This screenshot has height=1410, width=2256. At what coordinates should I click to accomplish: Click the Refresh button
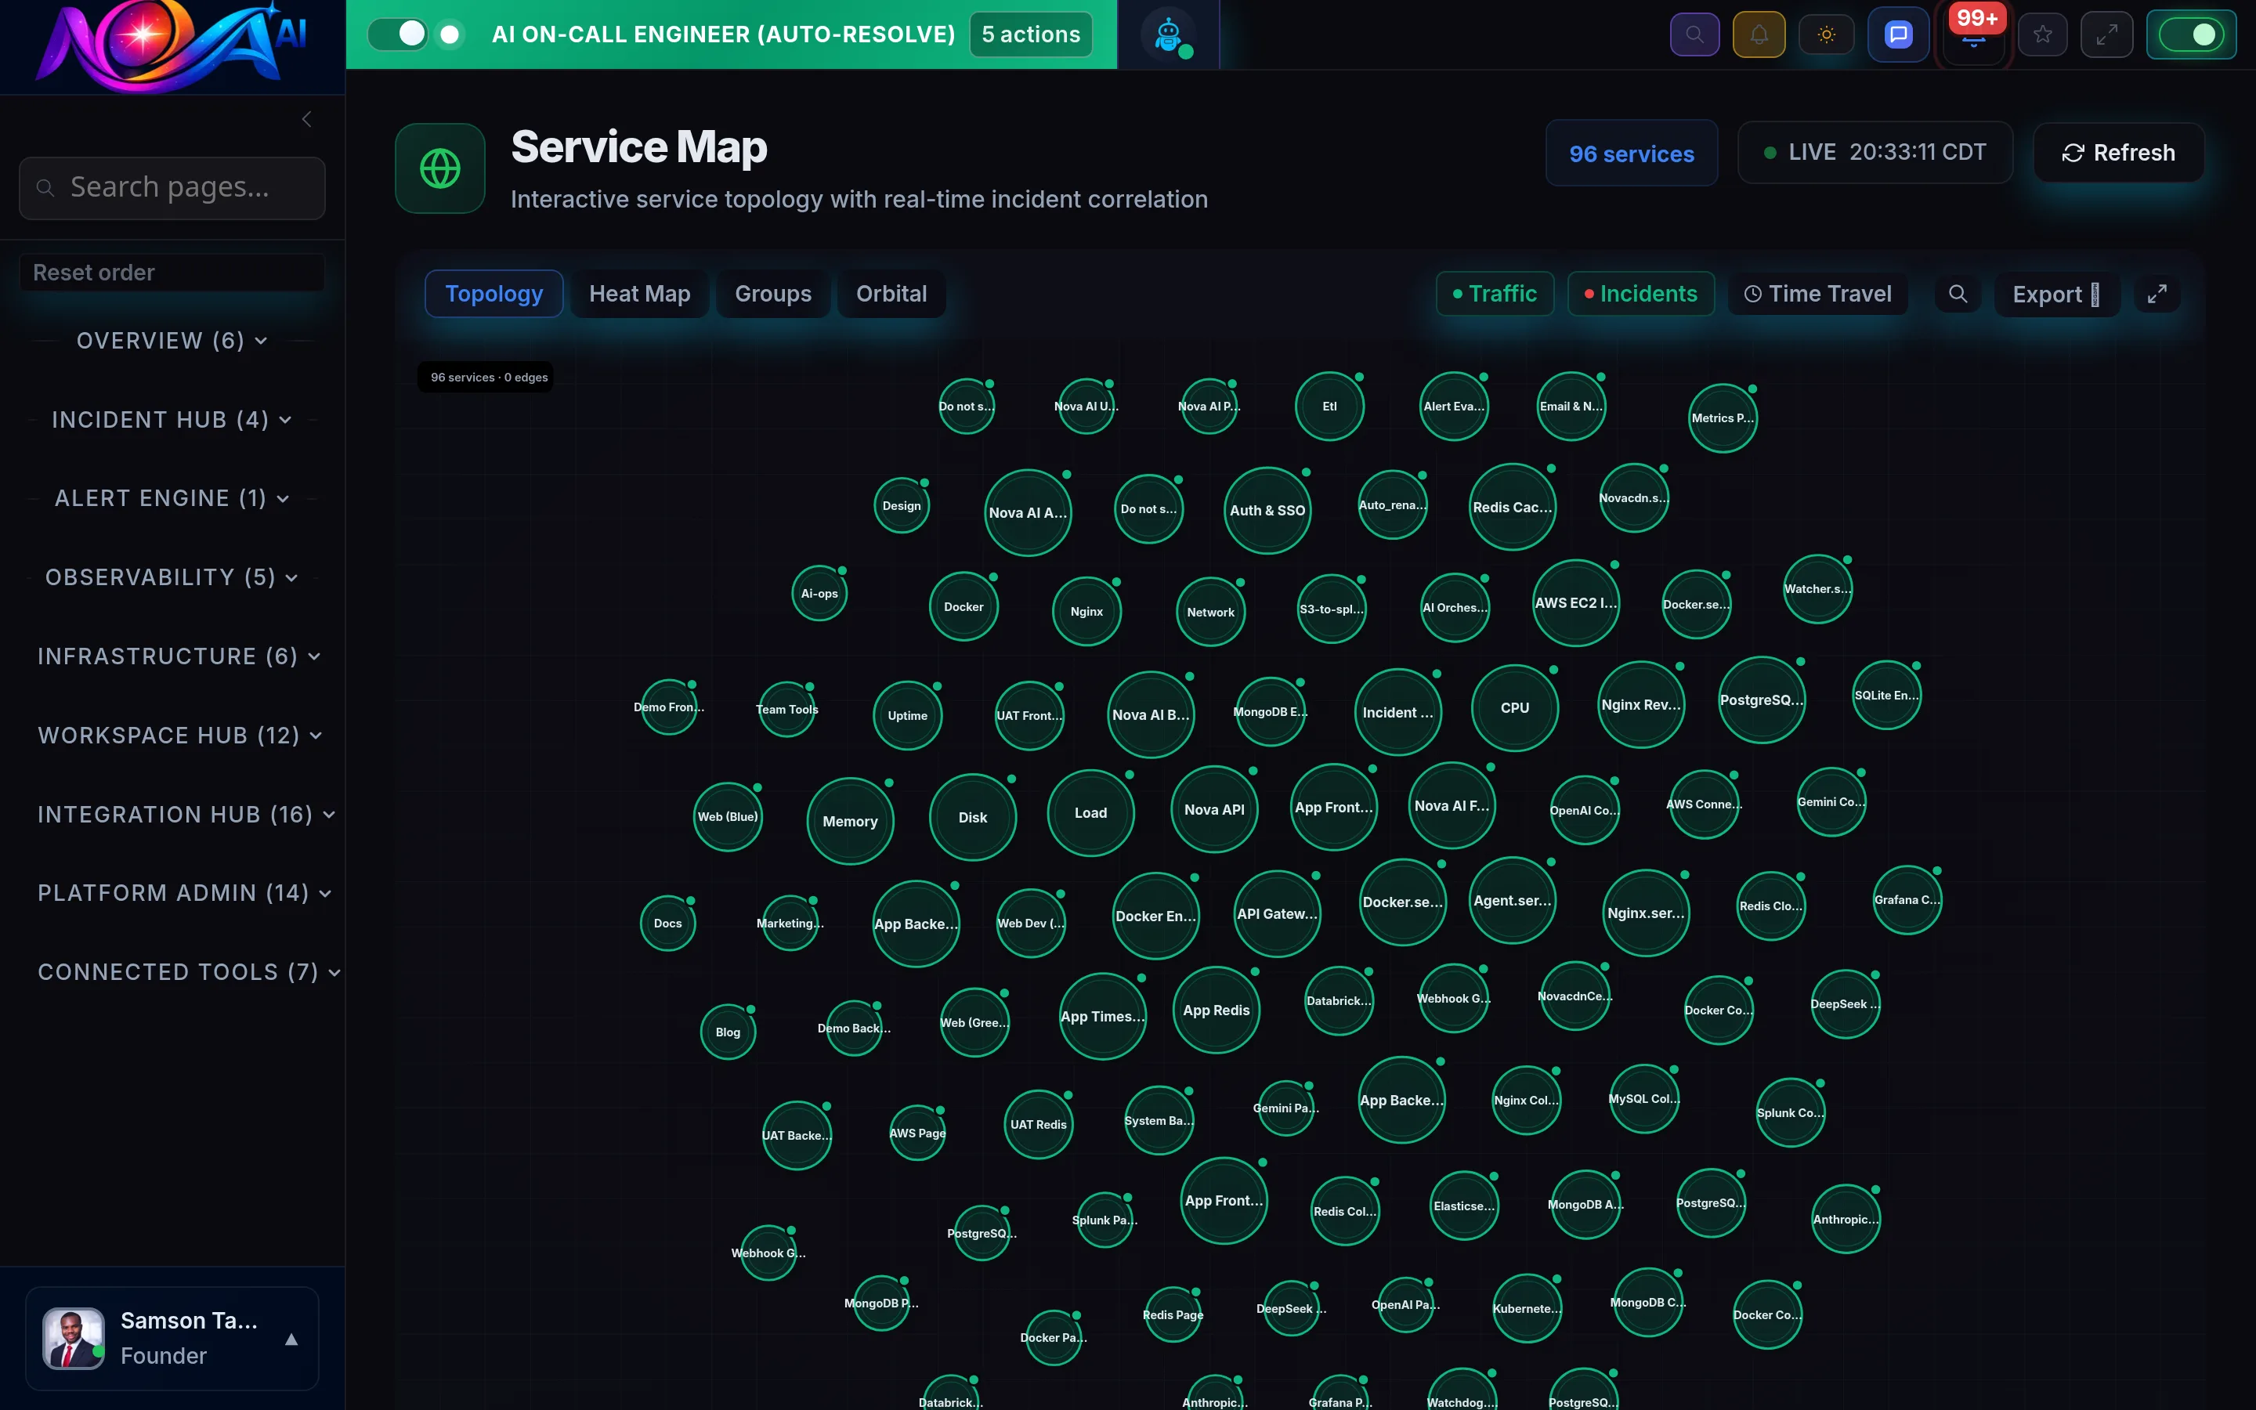(x=2118, y=152)
